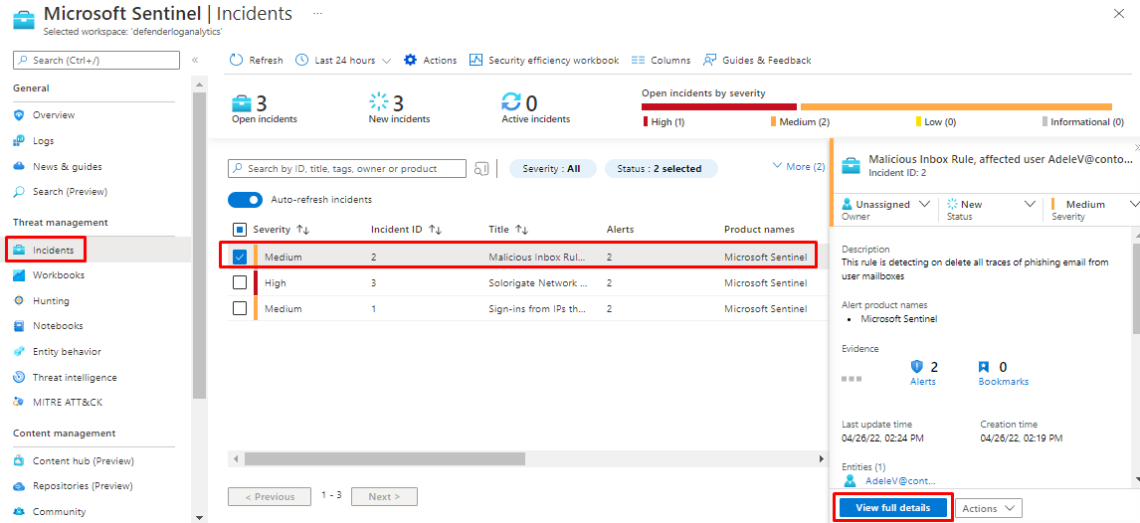Click the Refresh icon in toolbar
Image resolution: width=1140 pixels, height=523 pixels.
tap(237, 61)
